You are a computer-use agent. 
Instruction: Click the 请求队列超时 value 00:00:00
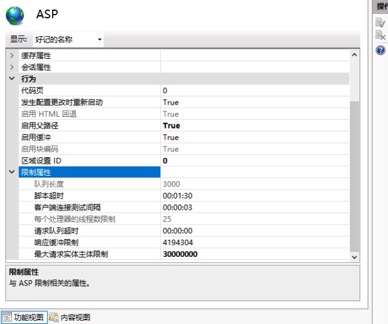(x=178, y=231)
